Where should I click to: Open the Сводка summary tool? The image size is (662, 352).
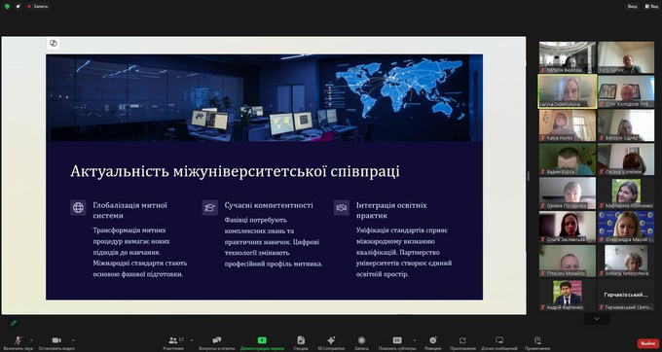301,342
